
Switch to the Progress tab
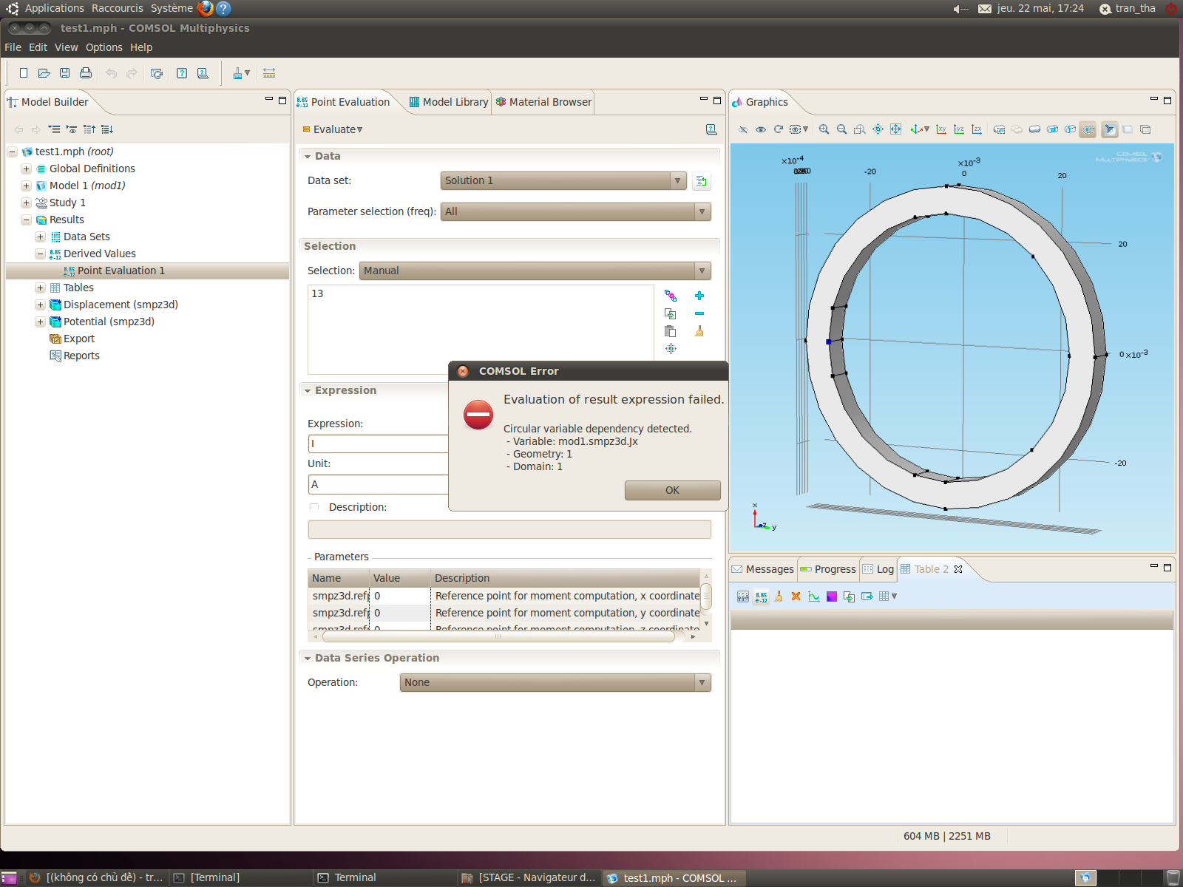828,569
